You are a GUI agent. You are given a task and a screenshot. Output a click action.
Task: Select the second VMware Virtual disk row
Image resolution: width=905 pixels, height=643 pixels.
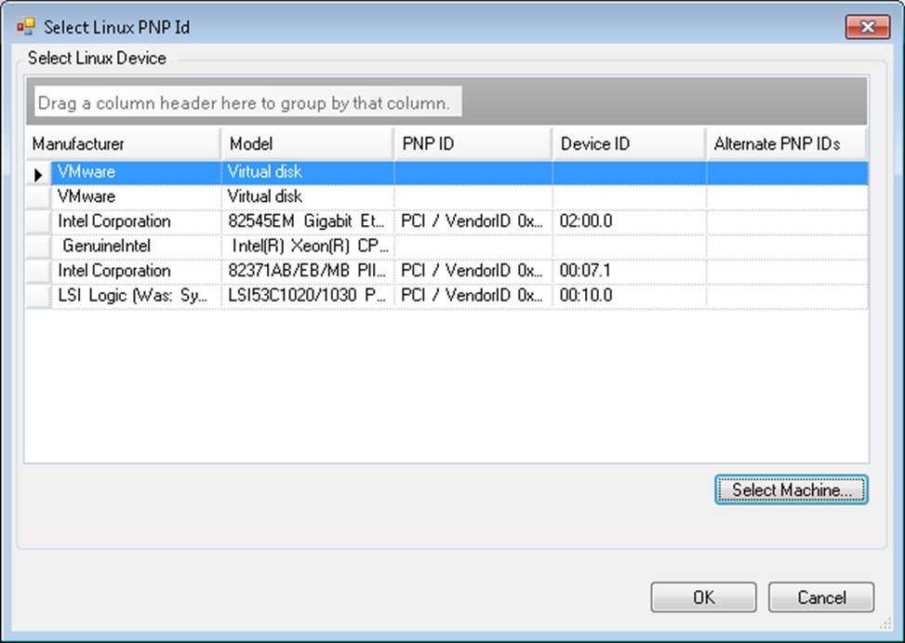[135, 197]
